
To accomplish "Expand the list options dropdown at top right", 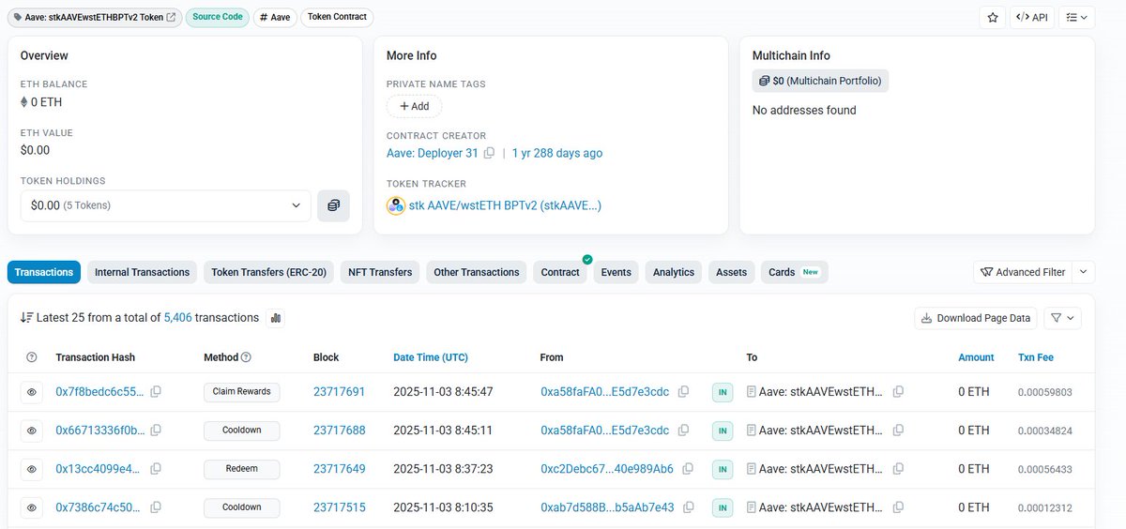I will pyautogui.click(x=1077, y=17).
